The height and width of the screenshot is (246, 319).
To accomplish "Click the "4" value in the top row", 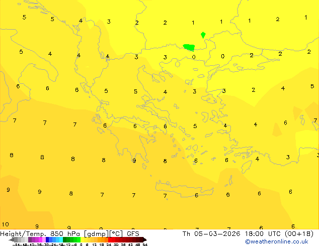I will click(x=81, y=21).
